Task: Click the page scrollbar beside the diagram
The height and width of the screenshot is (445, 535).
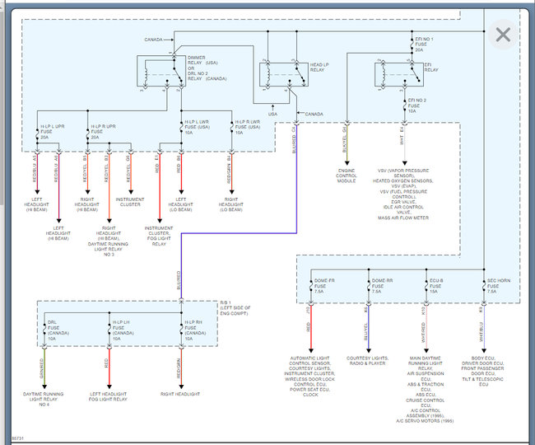Action: [2, 110]
